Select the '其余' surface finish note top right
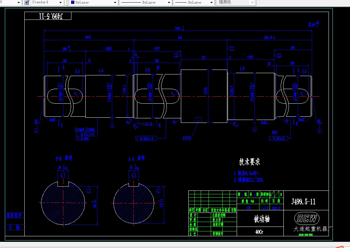 pyautogui.click(x=314, y=24)
